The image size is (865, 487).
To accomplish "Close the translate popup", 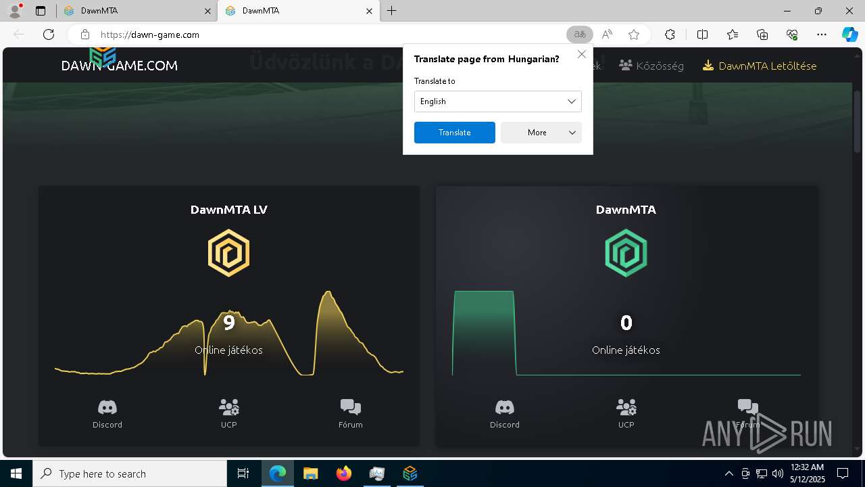I will 582,54.
